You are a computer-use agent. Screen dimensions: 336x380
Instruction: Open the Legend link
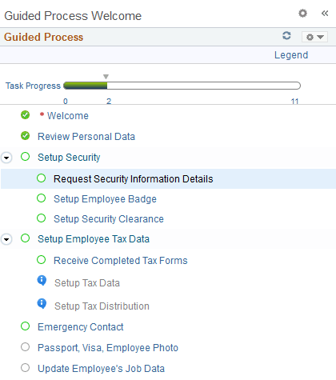point(291,55)
